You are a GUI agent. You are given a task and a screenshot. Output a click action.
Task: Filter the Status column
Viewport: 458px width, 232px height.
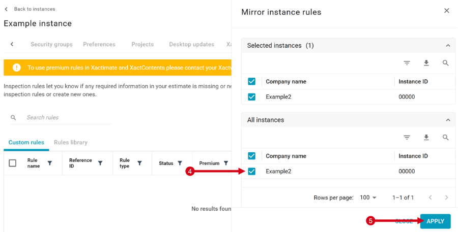coord(180,163)
